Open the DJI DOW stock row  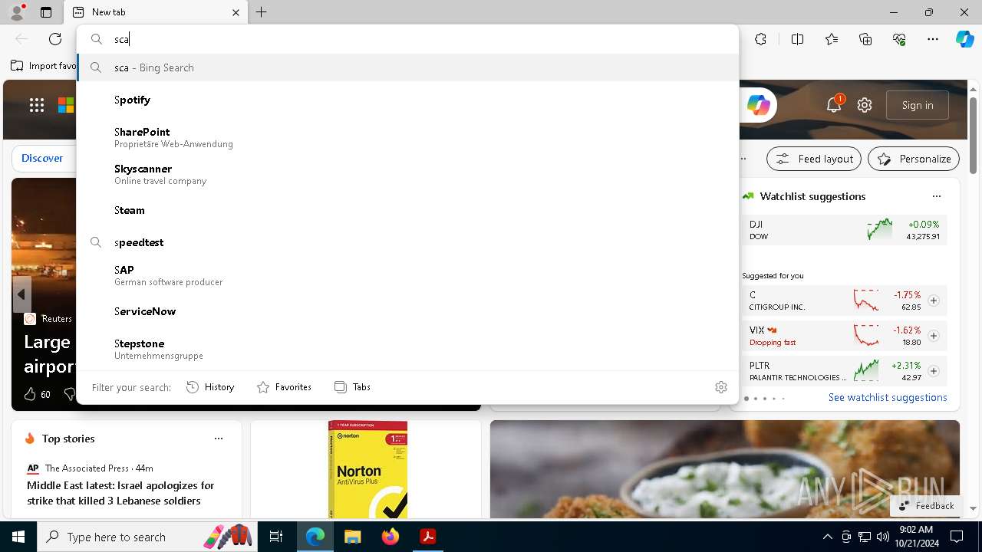point(844,230)
